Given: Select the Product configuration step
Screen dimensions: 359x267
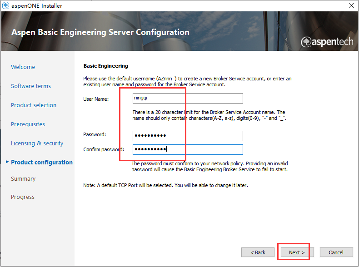Looking at the screenshot, I should pyautogui.click(x=42, y=163).
